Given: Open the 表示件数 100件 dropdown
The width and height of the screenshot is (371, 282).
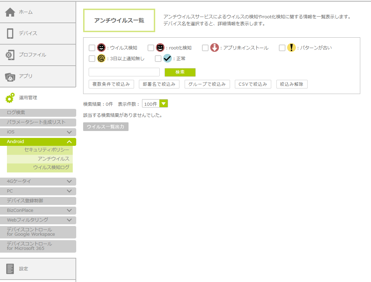Looking at the screenshot, I should [155, 104].
